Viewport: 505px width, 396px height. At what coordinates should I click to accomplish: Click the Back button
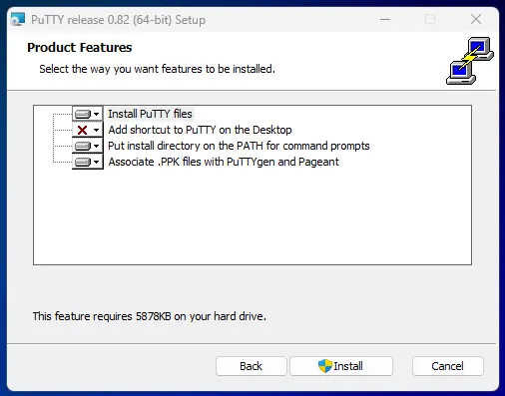coord(252,366)
